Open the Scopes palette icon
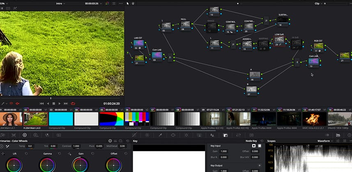Screen dimensions: 352x172 (x=338, y=135)
